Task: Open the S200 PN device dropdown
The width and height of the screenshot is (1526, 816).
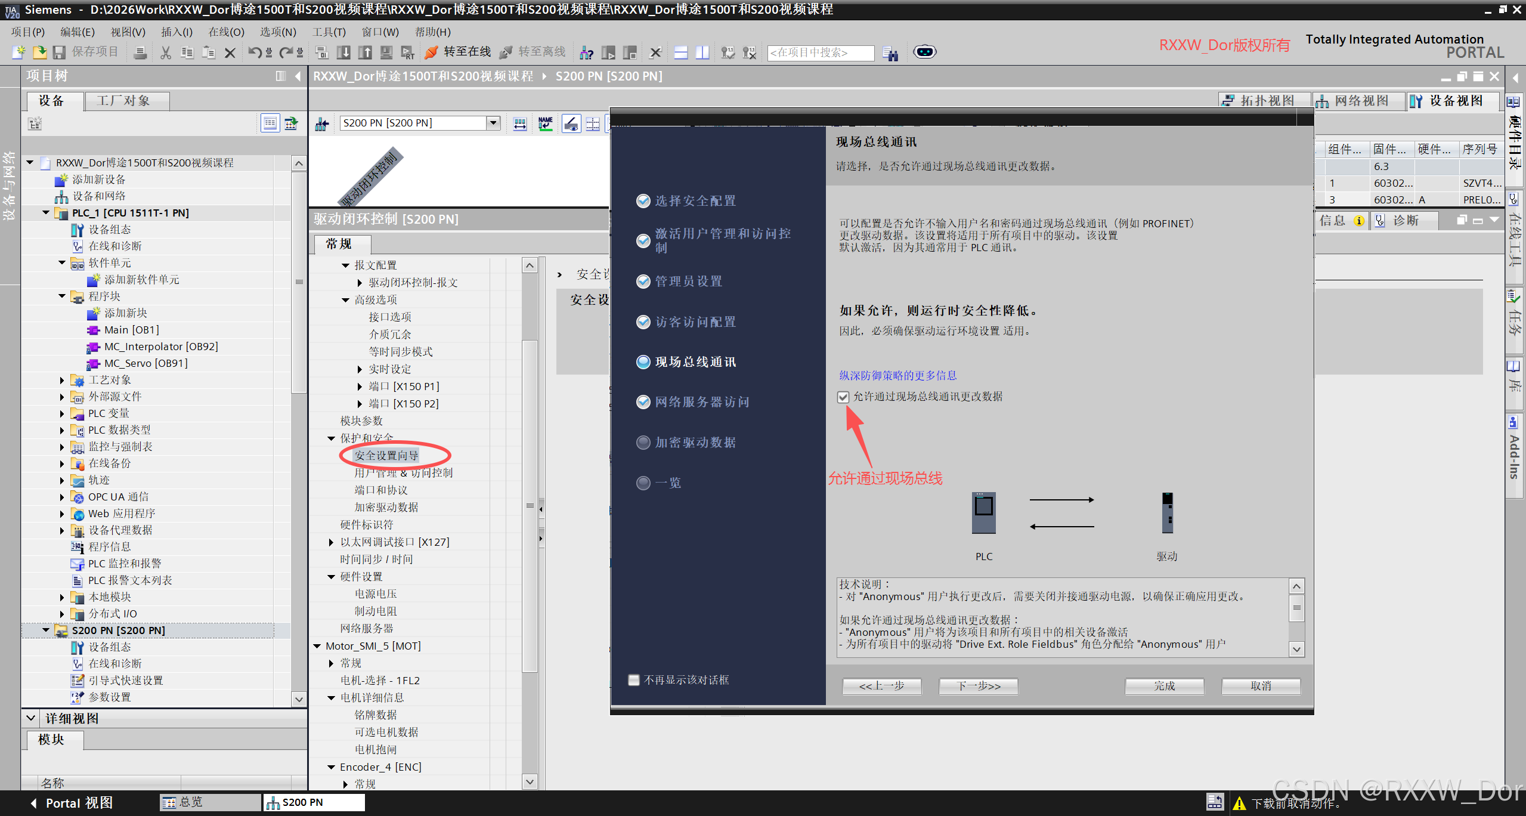Action: click(493, 123)
